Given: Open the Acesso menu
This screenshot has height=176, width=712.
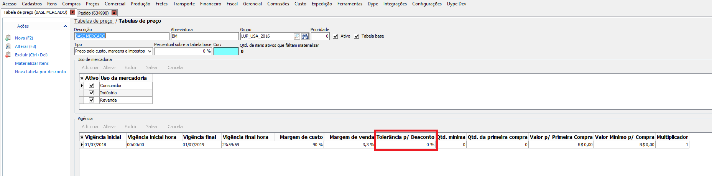Looking at the screenshot, I should coord(10,4).
